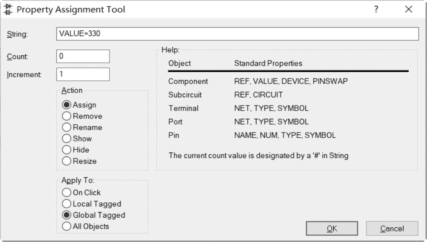Click the String label text
This screenshot has height=242, width=427.
point(17,35)
